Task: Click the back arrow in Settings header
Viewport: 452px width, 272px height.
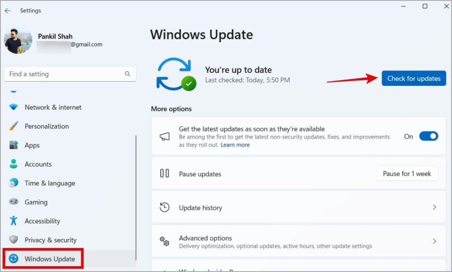Action: [8, 11]
